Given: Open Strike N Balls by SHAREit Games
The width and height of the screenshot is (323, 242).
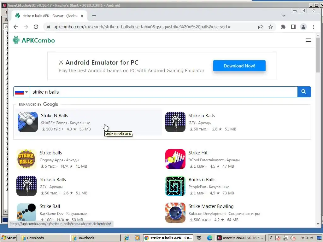Looking at the screenshot, I should pyautogui.click(x=54, y=116).
